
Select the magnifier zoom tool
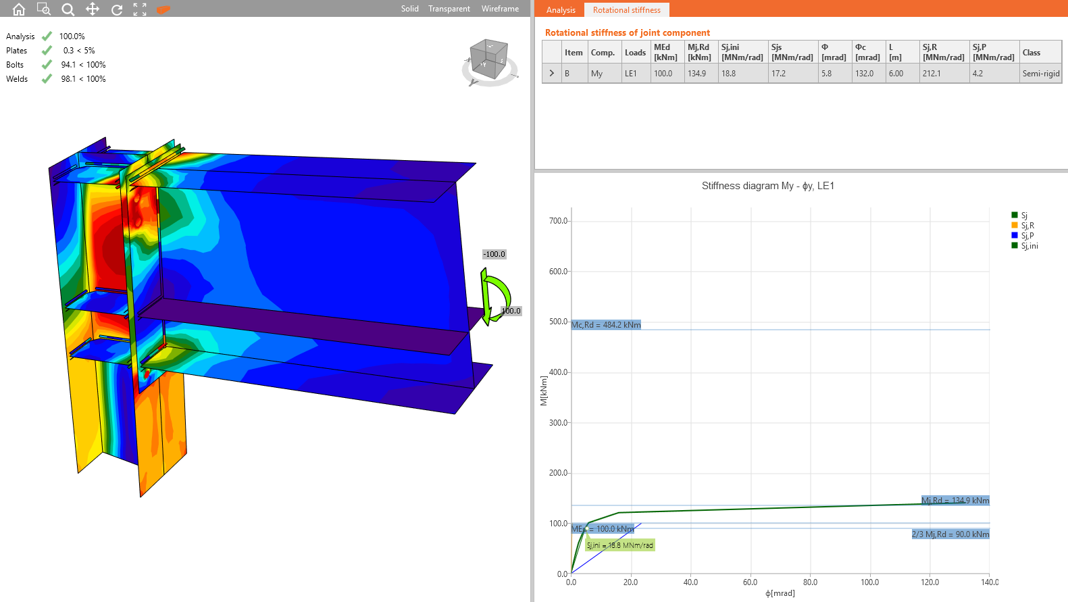68,9
